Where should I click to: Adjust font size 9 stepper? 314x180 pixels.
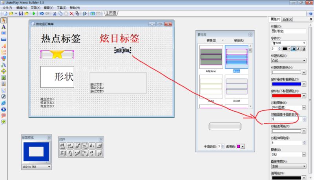(279, 49)
